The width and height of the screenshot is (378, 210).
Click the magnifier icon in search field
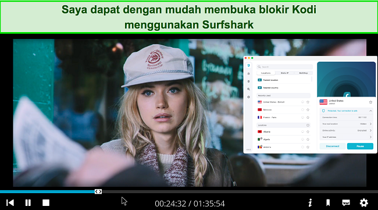(x=259, y=67)
